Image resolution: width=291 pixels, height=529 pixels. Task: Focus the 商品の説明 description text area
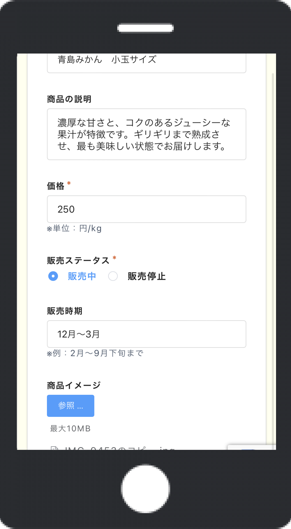pos(146,134)
